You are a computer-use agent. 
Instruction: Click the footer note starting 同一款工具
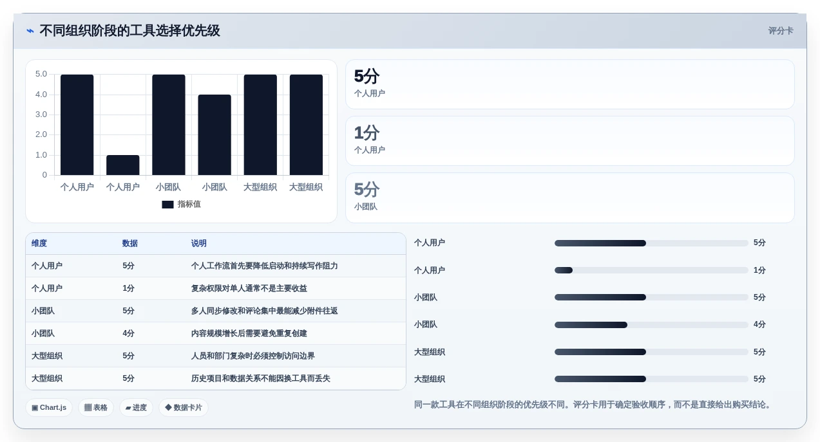593,405
